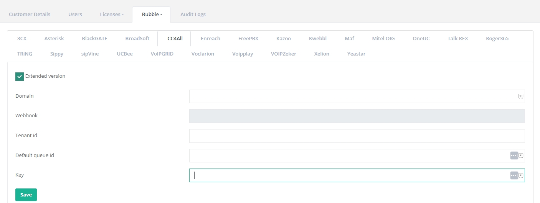Open the Customer Details tab
The height and width of the screenshot is (203, 540).
tap(30, 15)
